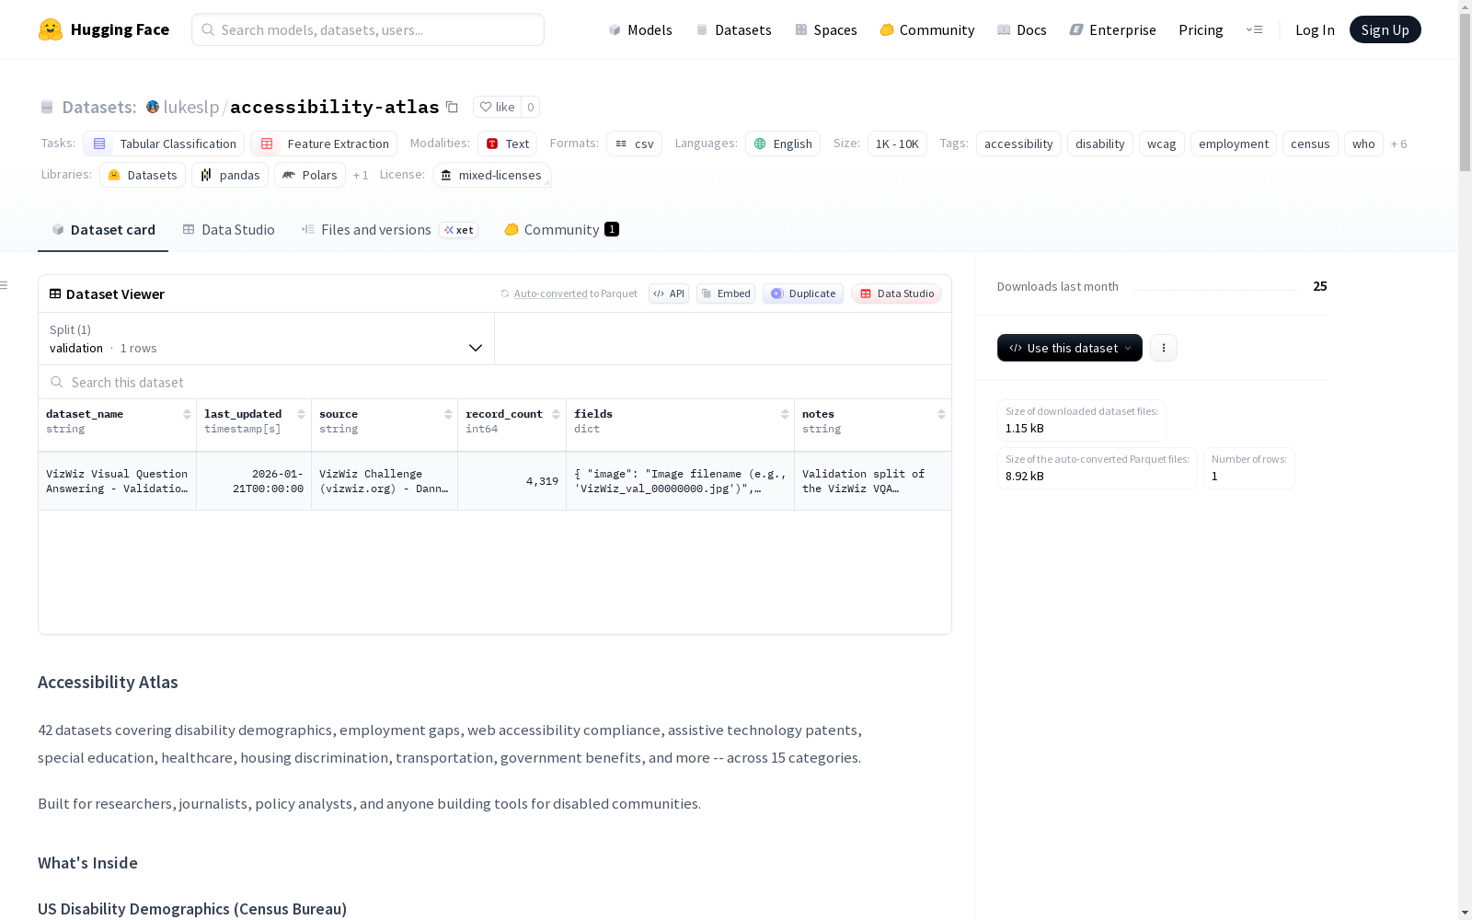
Task: Select the pandas library tag
Action: pos(230,175)
